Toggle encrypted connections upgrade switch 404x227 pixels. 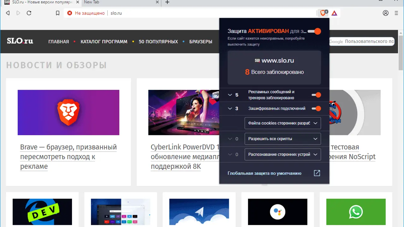316,108
